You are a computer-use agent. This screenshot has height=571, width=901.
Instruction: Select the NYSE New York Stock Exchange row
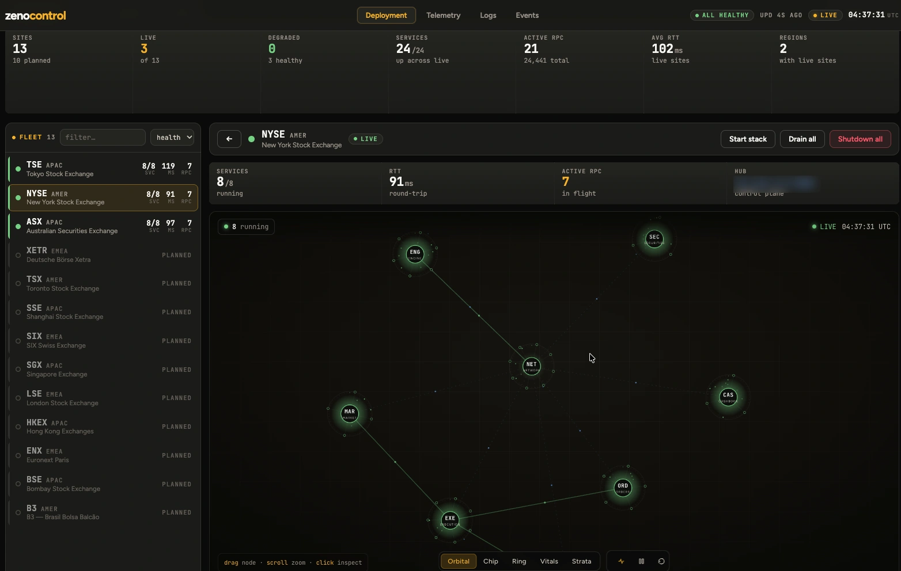point(103,197)
